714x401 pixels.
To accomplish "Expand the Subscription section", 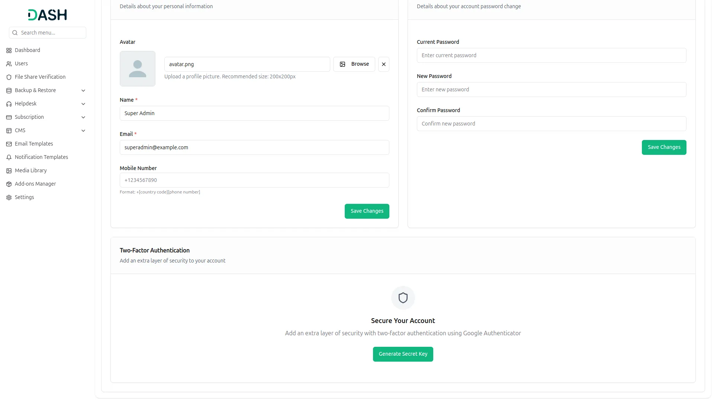I will click(83, 117).
